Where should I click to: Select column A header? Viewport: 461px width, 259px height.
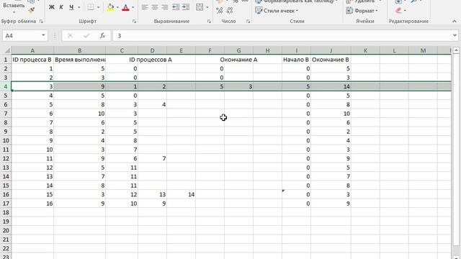click(x=32, y=50)
